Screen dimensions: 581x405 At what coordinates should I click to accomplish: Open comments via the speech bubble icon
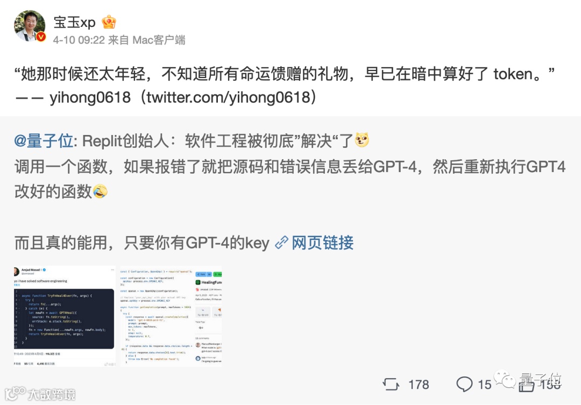pos(464,384)
